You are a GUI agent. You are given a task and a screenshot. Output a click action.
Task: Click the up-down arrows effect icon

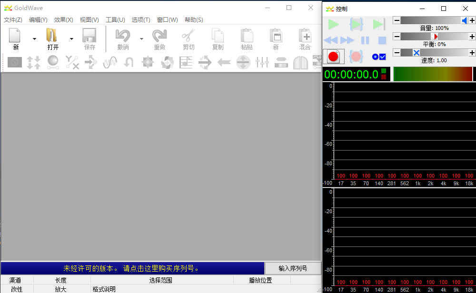coord(34,62)
